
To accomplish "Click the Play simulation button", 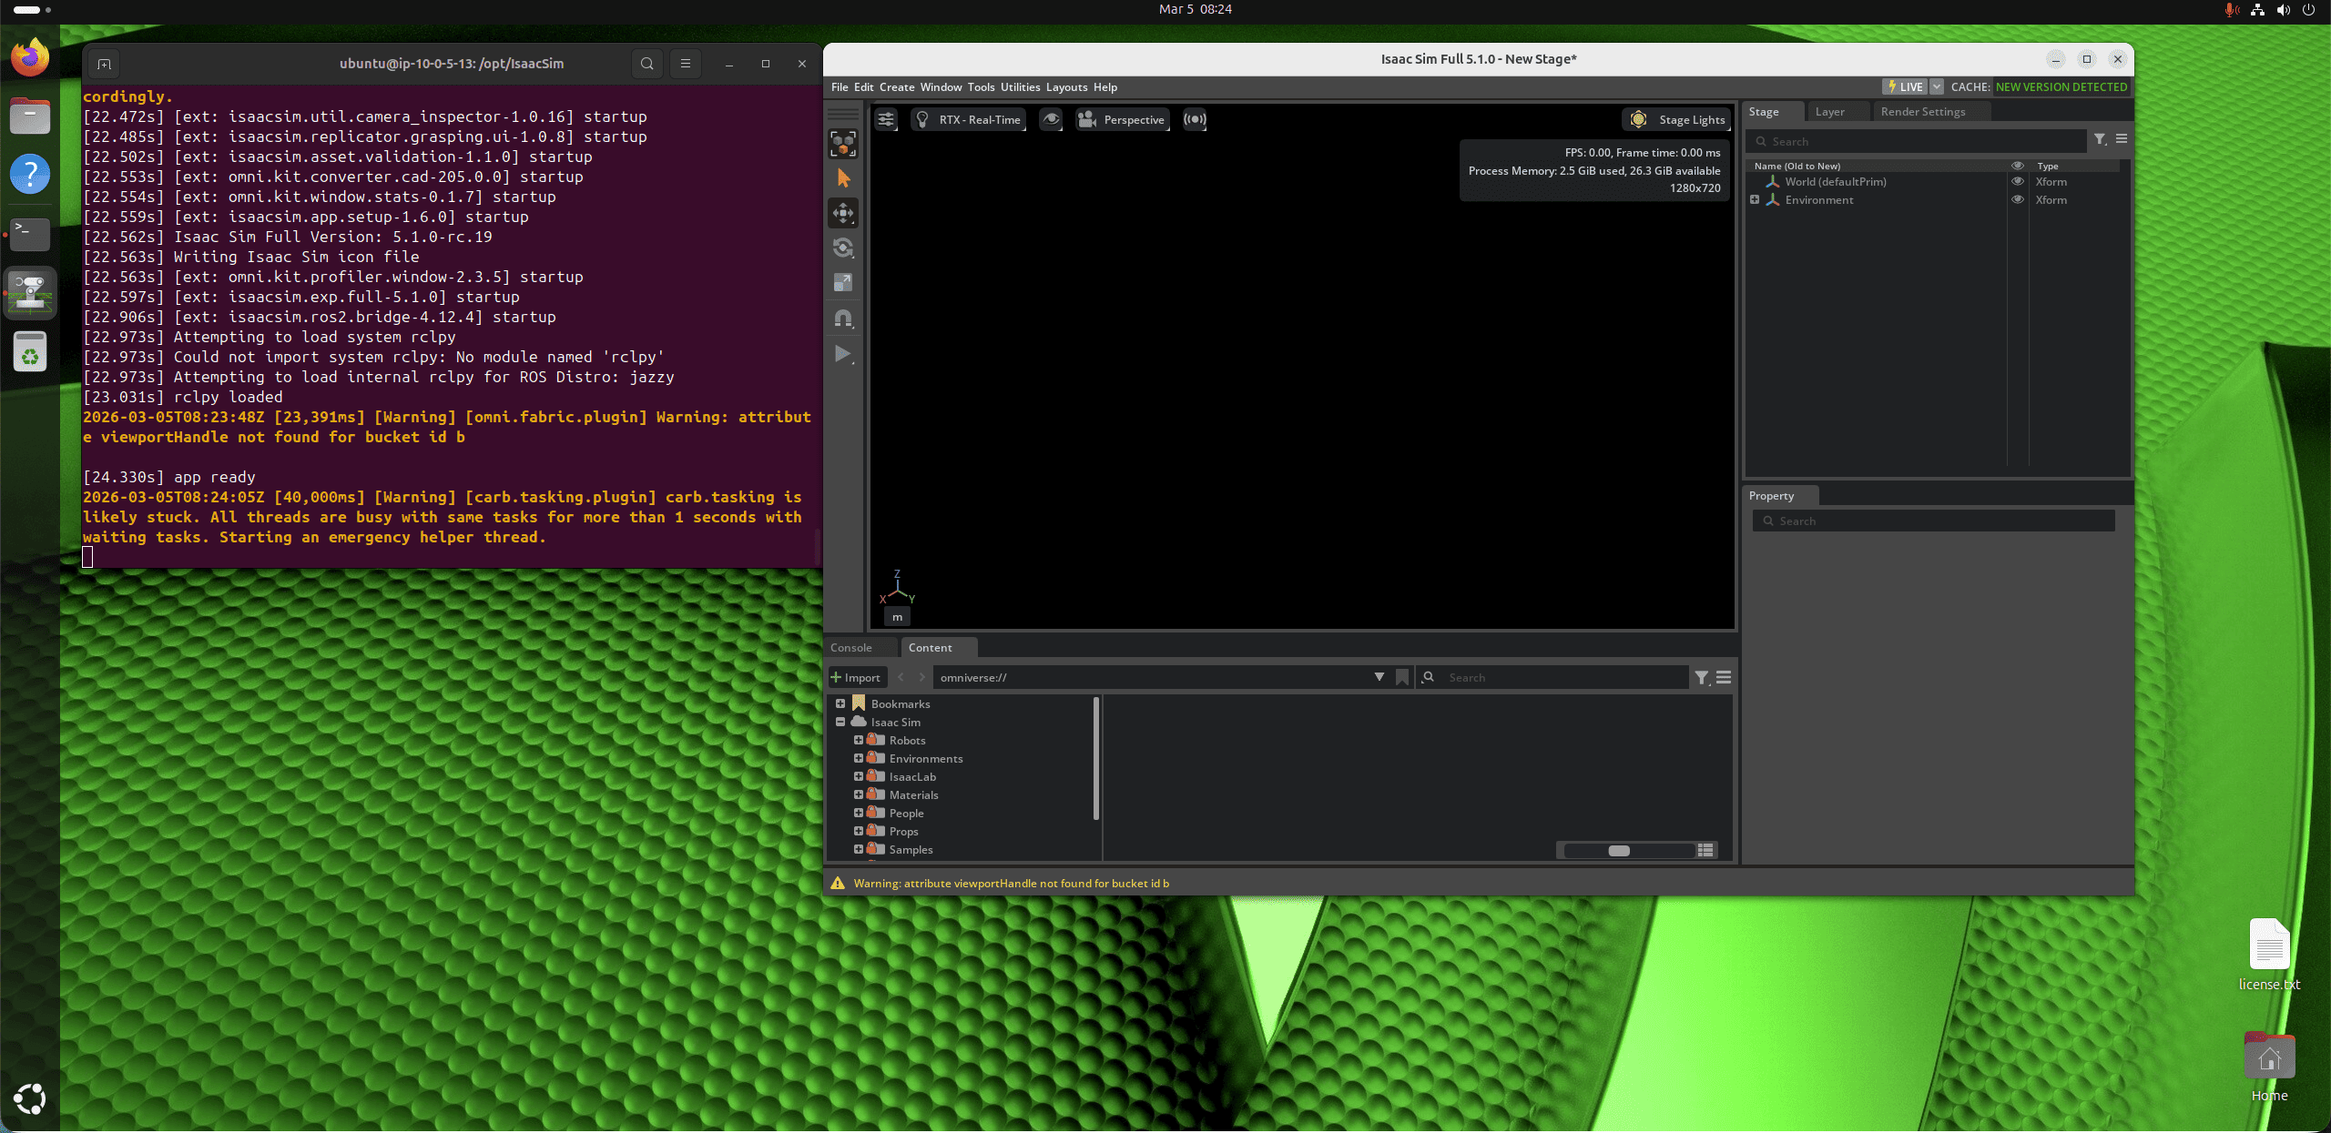I will 842,353.
